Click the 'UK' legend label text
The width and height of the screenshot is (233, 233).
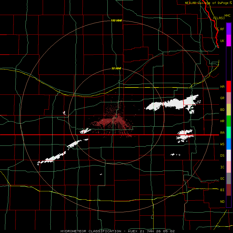click(x=222, y=41)
